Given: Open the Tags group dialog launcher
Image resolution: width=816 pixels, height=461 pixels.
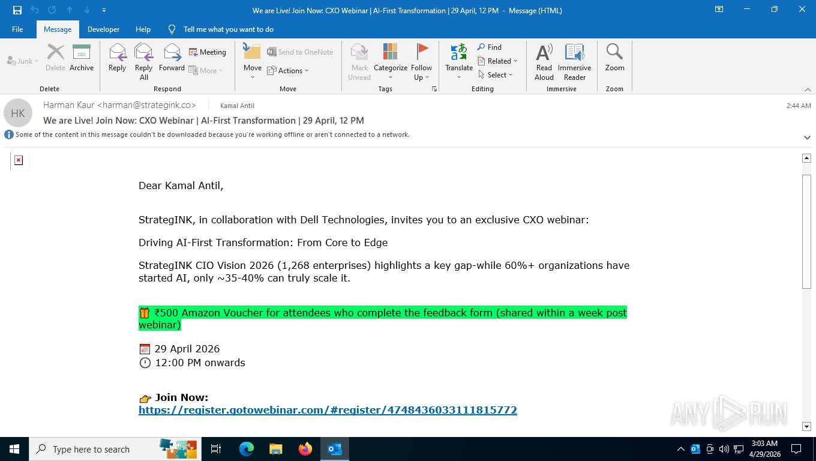Looking at the screenshot, I should click(x=434, y=89).
